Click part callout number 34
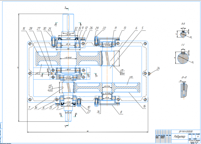 [98, 112]
